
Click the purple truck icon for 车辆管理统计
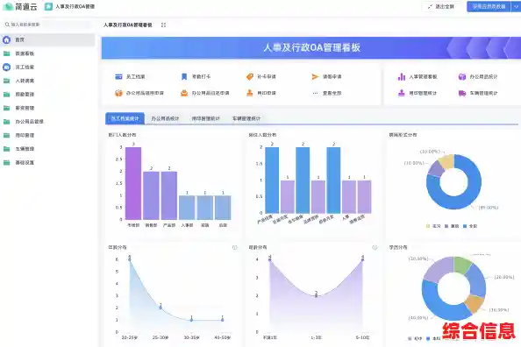coord(462,93)
